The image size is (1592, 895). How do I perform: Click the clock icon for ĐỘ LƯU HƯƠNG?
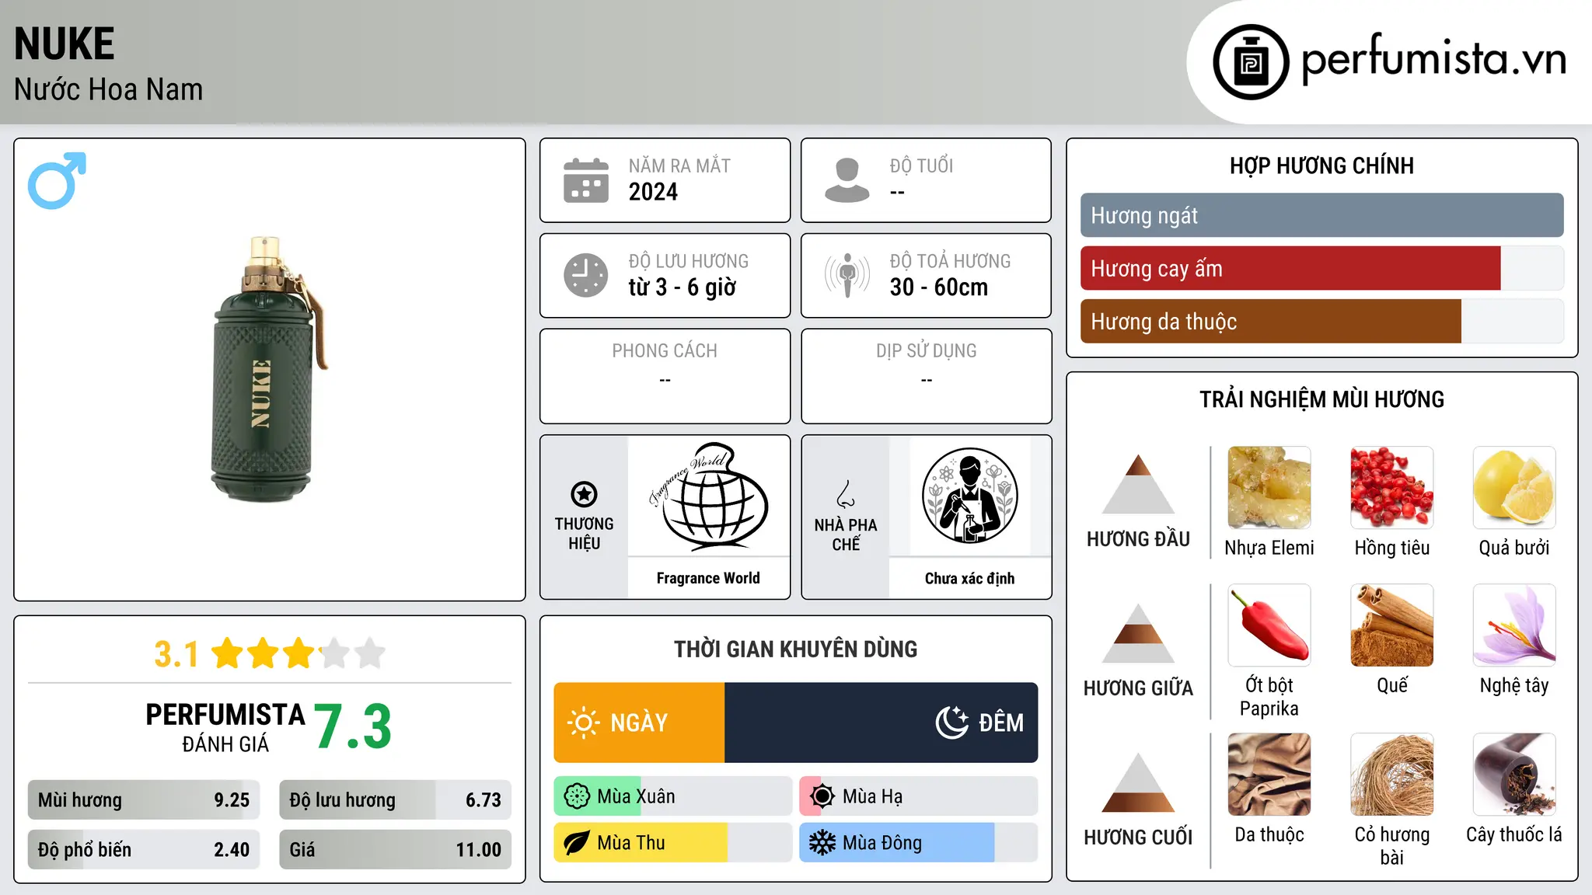(586, 275)
